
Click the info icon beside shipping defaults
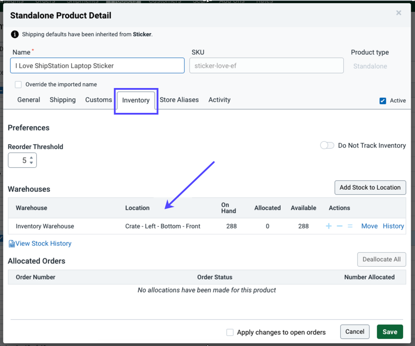pyautogui.click(x=15, y=34)
